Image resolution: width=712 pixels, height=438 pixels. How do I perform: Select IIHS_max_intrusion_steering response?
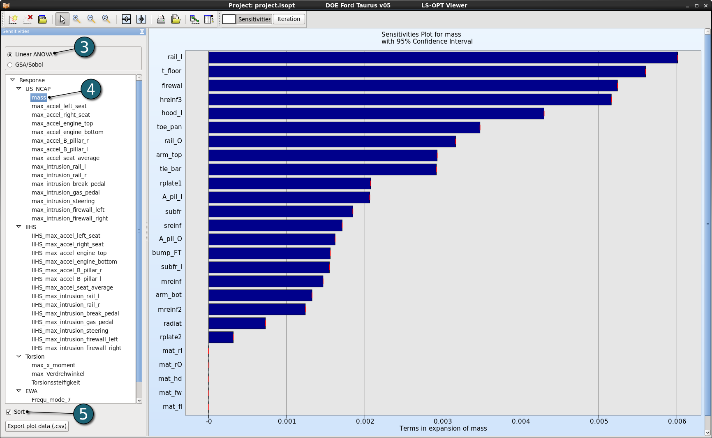click(70, 331)
